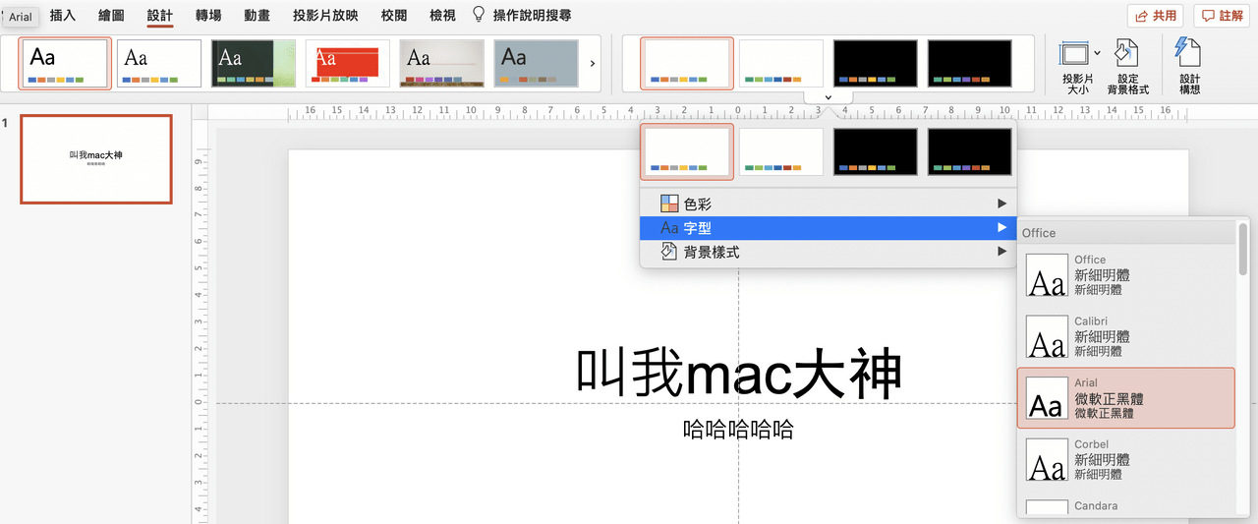Viewport: 1258px width, 524px height.
Task: Click the 投影片大小 slide size icon
Action: coord(1075,53)
